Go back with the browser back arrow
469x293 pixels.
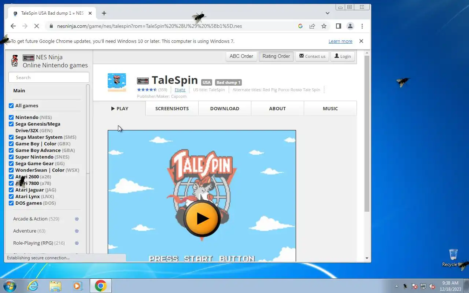click(x=13, y=26)
